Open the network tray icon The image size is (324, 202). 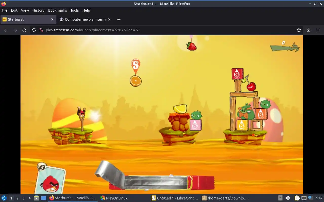[304, 198]
